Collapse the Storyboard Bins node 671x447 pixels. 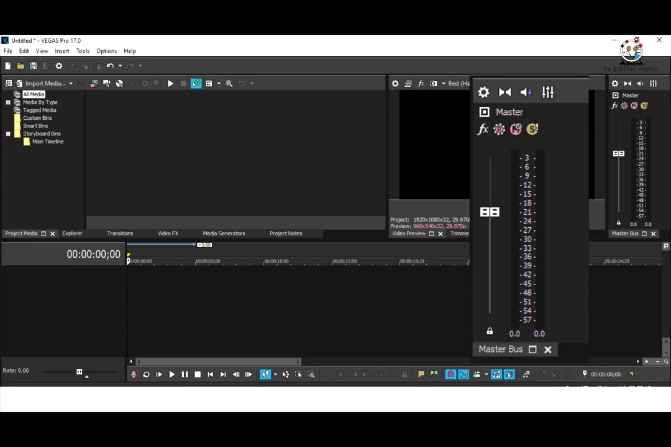pos(7,134)
